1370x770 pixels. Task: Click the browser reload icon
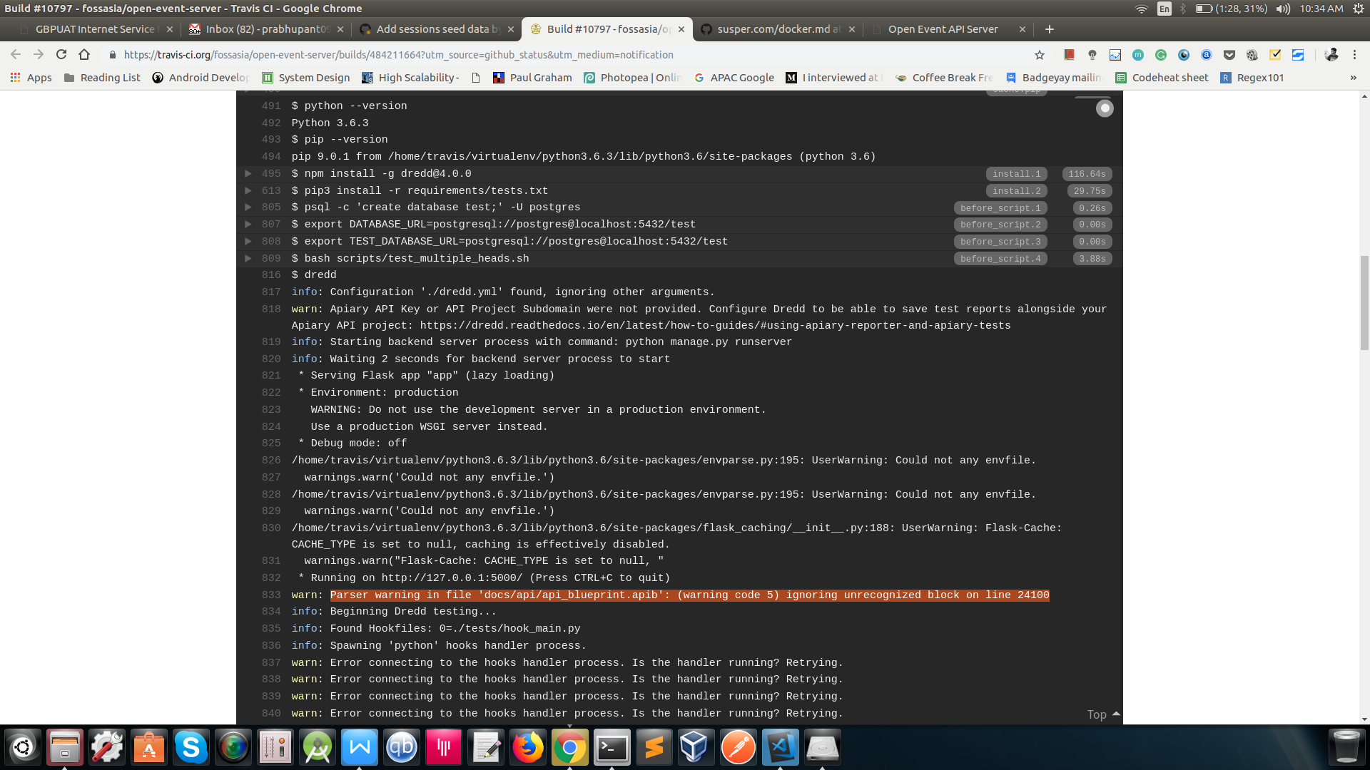pyautogui.click(x=61, y=55)
